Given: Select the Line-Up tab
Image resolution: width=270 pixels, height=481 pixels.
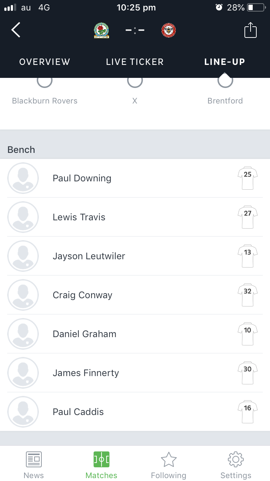Looking at the screenshot, I should 225,62.
